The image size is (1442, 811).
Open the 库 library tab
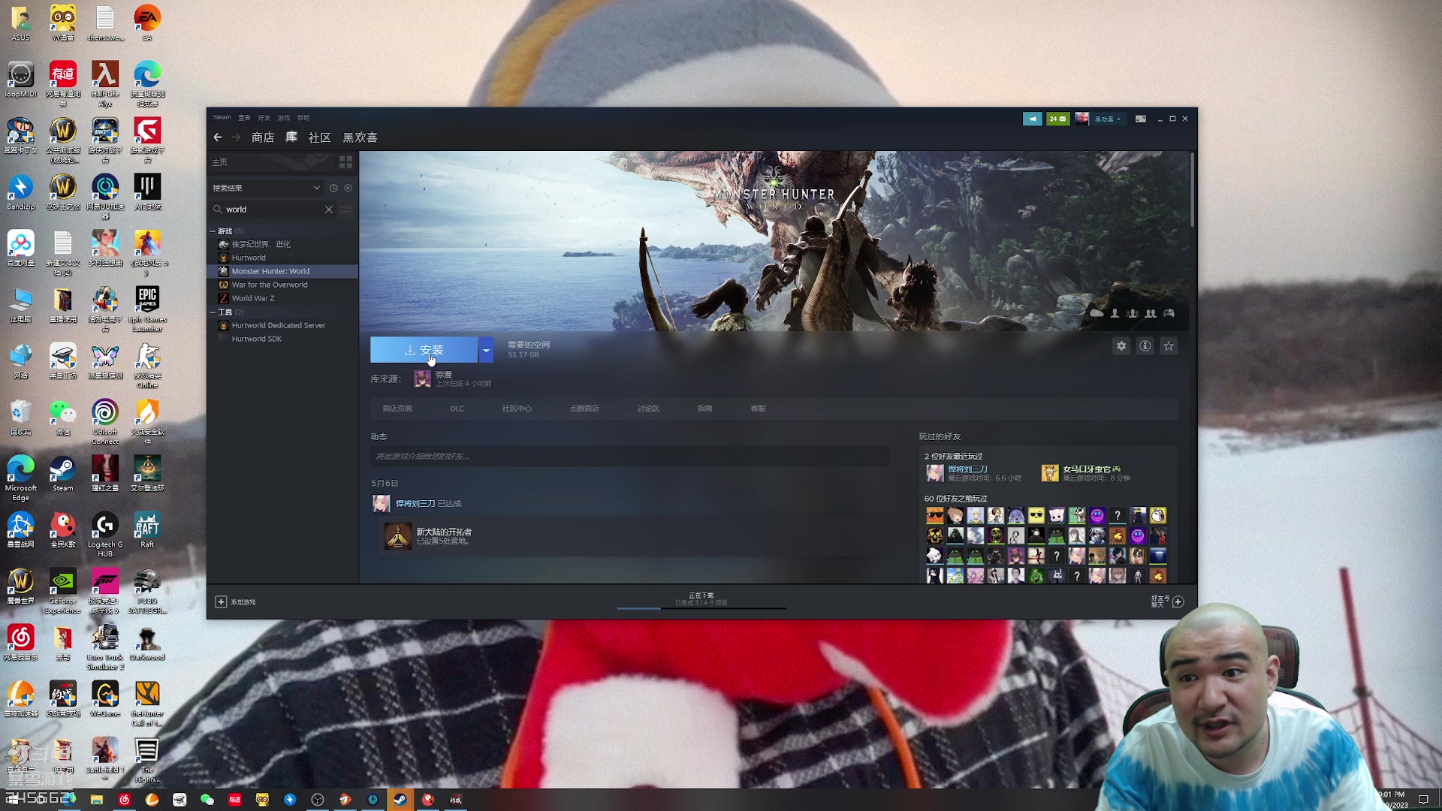[291, 137]
